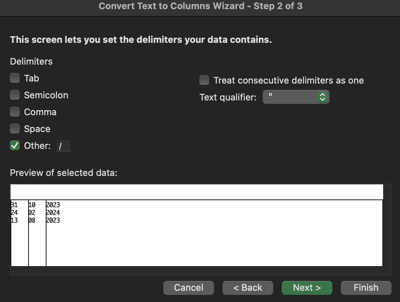Select the 02 value in the preview

[x=32, y=213]
